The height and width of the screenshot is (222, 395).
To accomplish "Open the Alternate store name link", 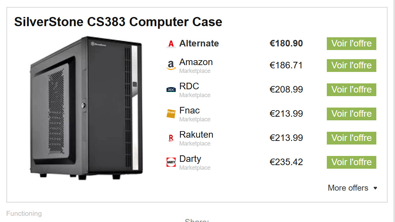I will click(x=199, y=43).
